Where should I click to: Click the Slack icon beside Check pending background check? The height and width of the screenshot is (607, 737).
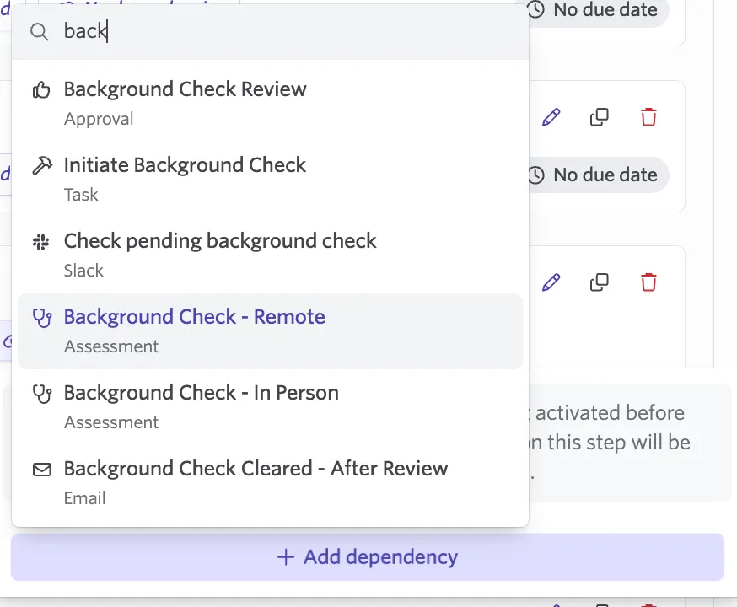pyautogui.click(x=40, y=241)
